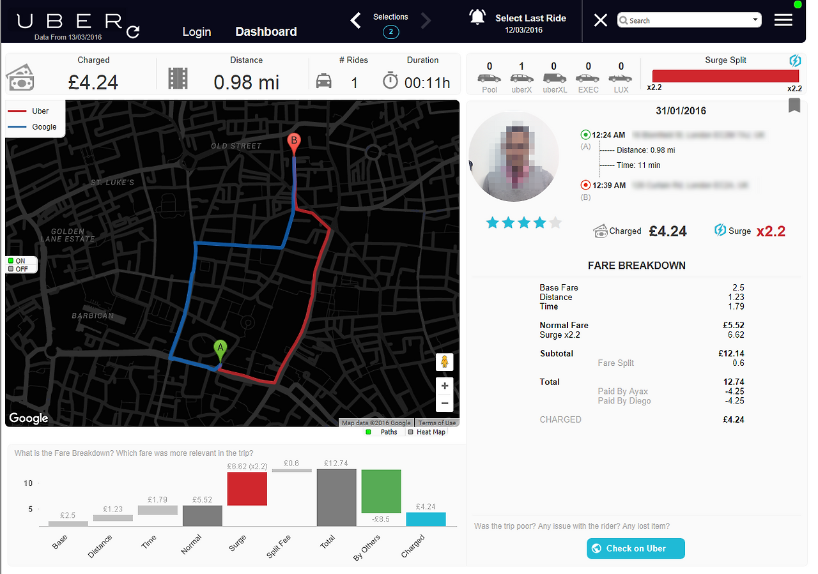818x574 pixels.
Task: Click the road Distance icon
Action: click(178, 78)
